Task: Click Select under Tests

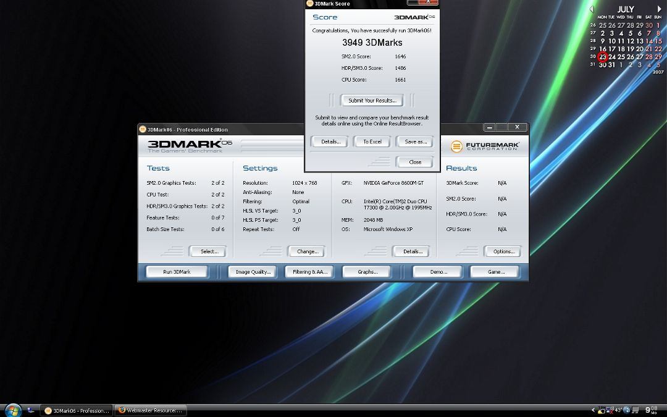Action: [x=209, y=251]
